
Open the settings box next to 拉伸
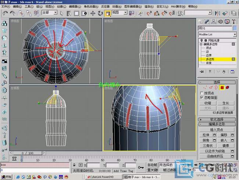(214, 135)
